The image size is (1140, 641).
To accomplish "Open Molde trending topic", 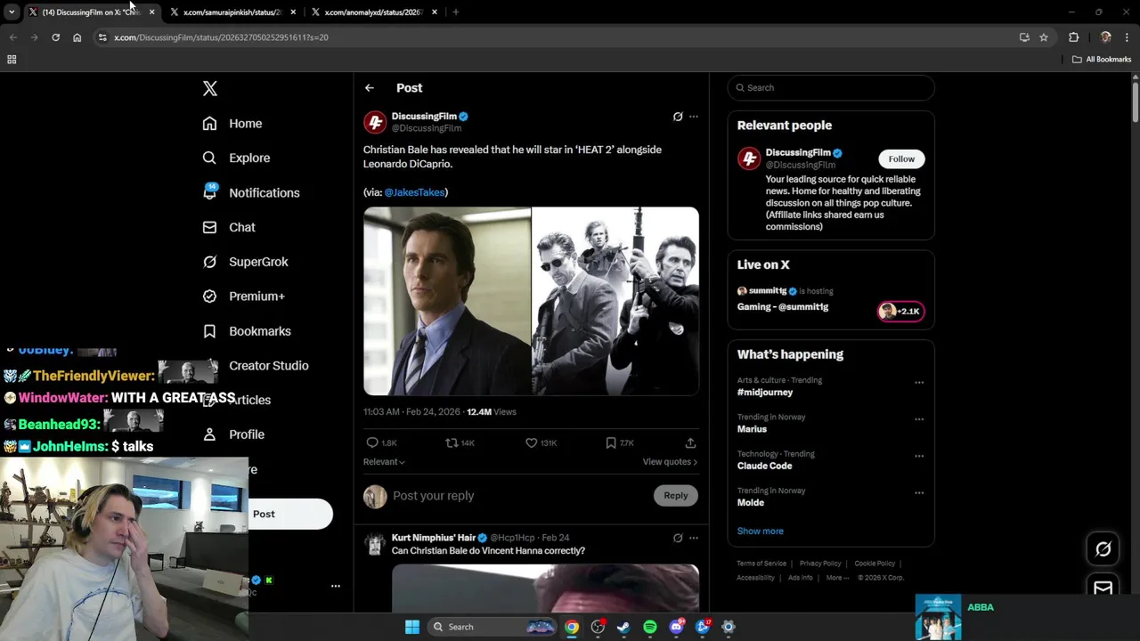I will pos(751,502).
